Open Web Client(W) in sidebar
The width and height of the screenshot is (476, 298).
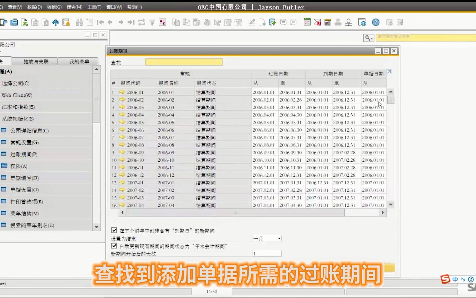coord(17,95)
